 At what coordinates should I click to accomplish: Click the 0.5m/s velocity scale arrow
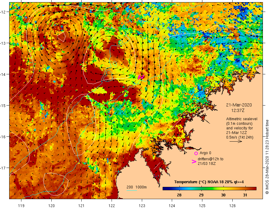[x=236, y=141]
